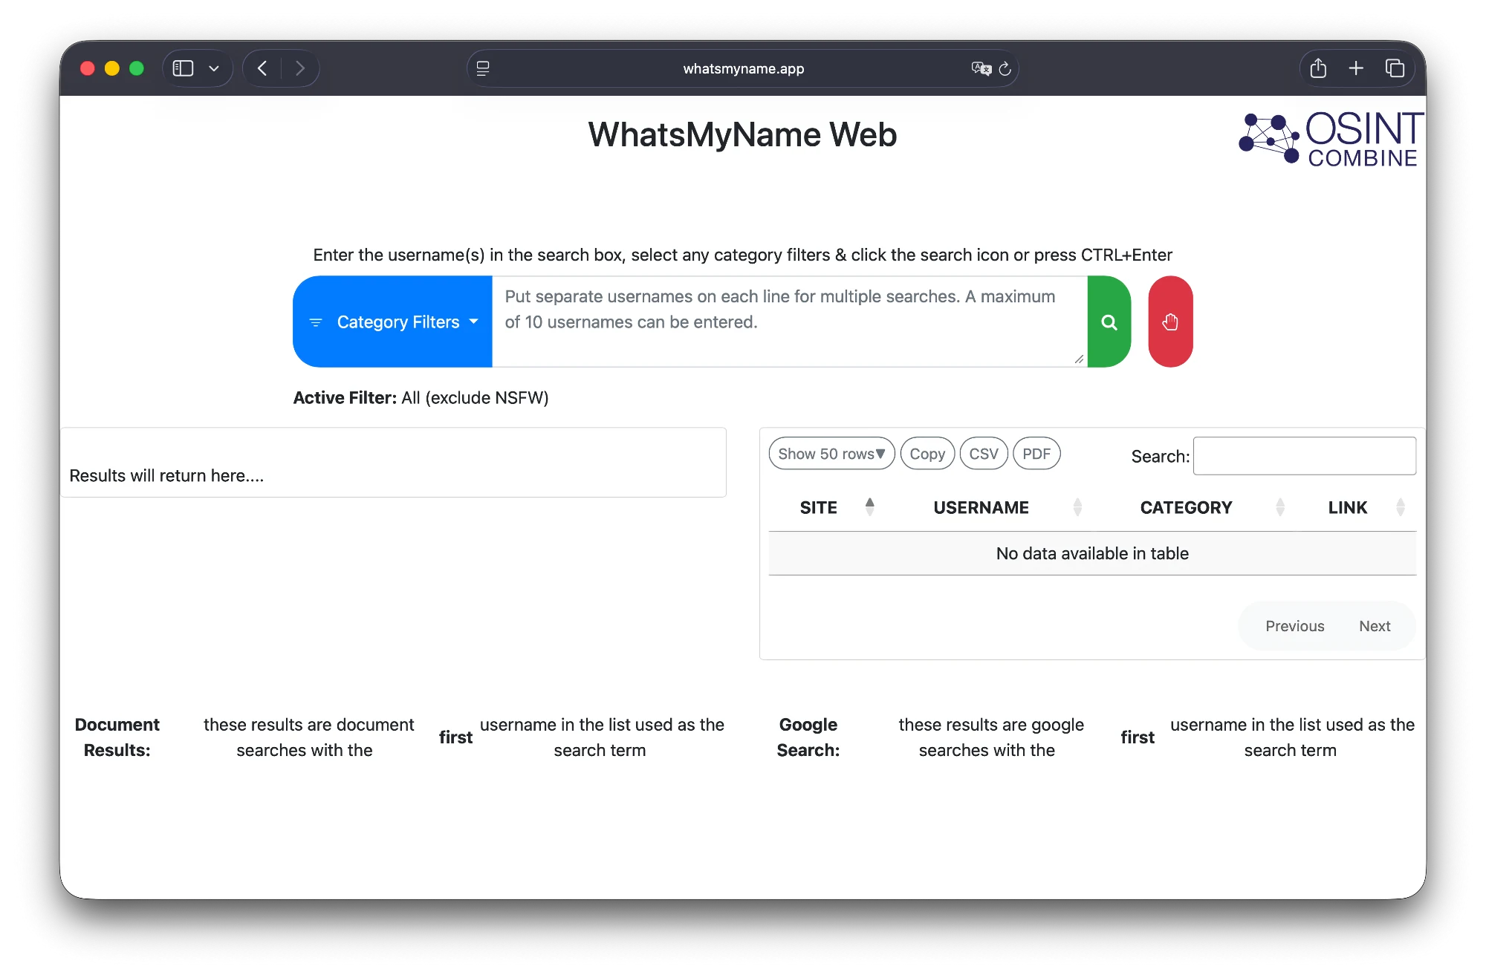Click the green search magnifier button
The width and height of the screenshot is (1486, 978).
coord(1109,322)
